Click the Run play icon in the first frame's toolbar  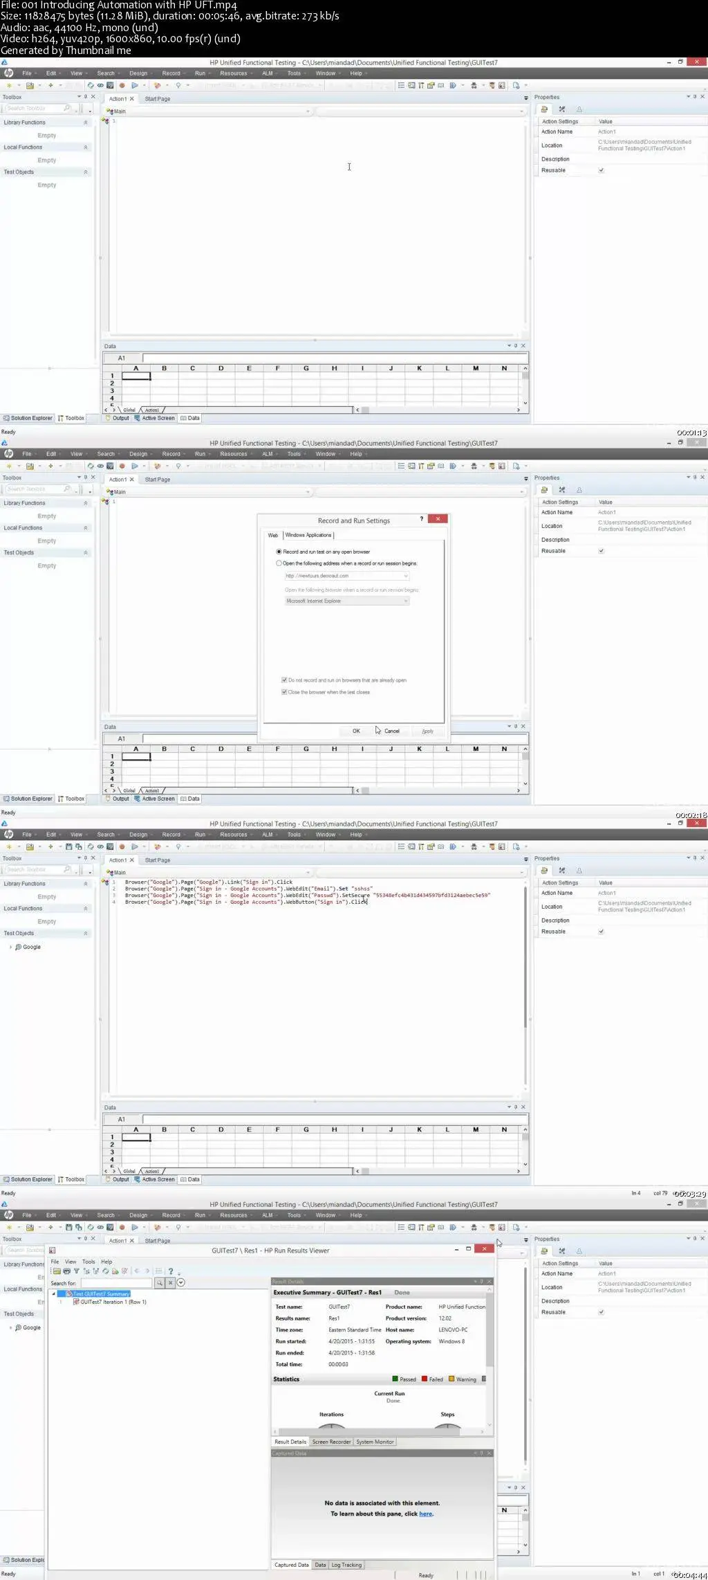tap(134, 85)
